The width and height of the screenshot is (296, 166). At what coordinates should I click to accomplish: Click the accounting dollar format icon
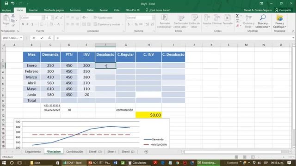(x=129, y=24)
